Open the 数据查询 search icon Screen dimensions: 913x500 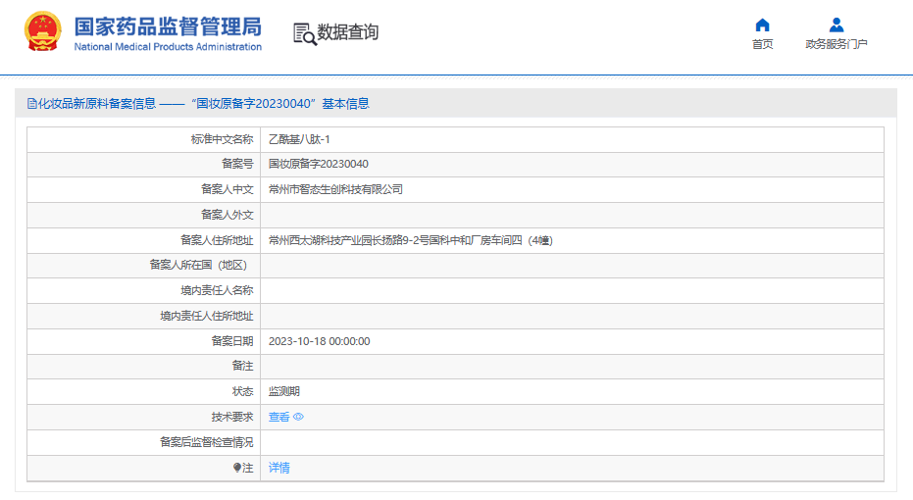[305, 33]
